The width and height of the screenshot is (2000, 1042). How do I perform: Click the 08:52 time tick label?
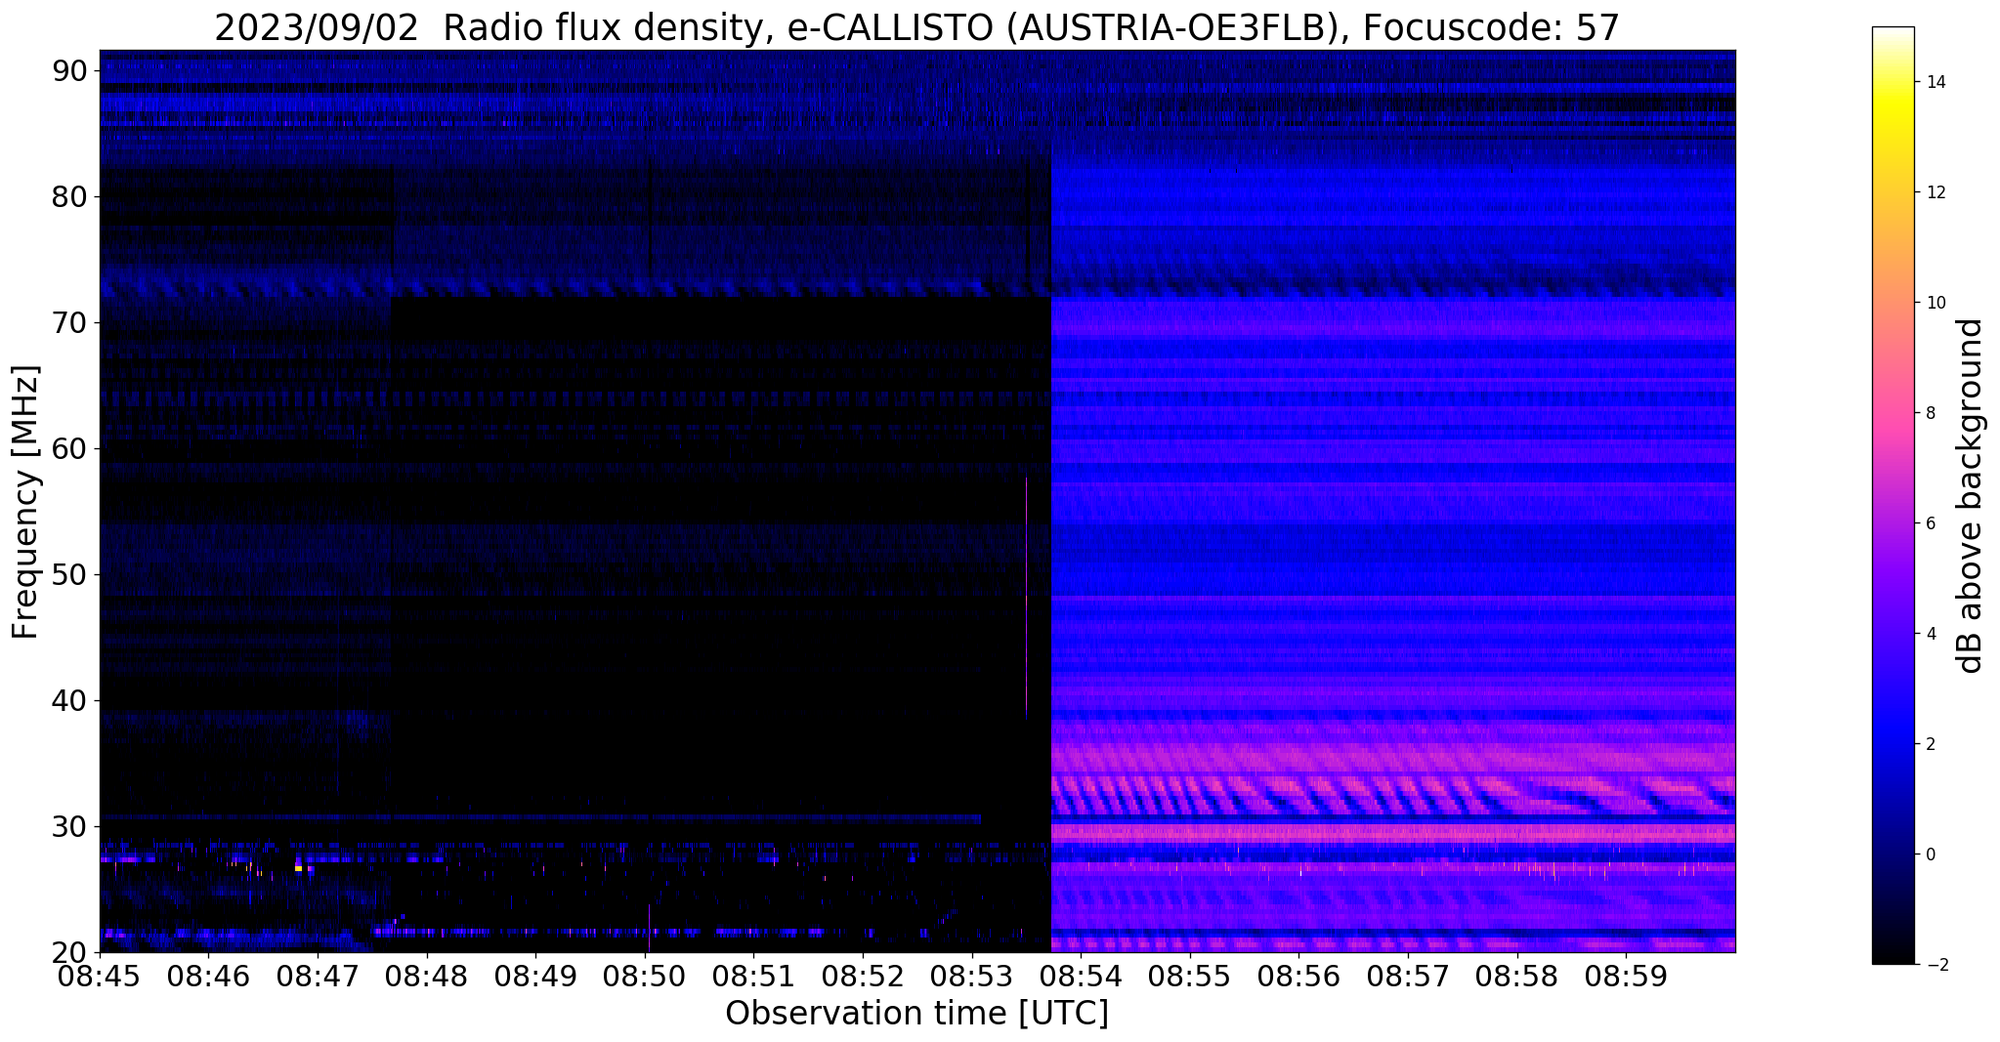coord(863,976)
